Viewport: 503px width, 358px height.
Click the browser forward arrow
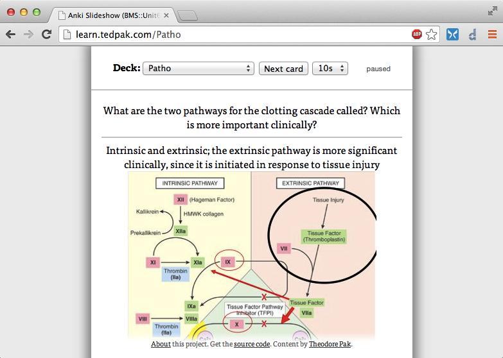28,35
